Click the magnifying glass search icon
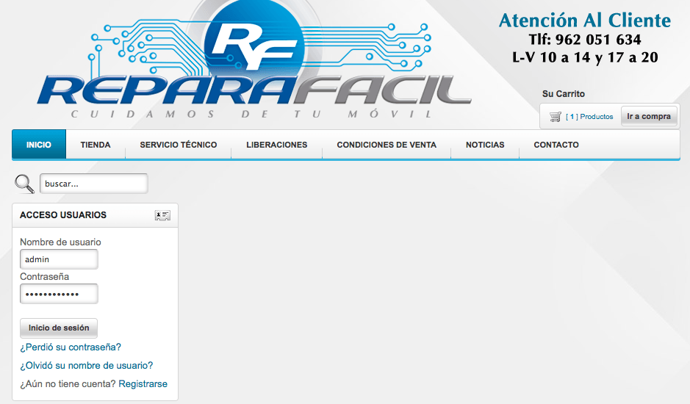 tap(25, 184)
